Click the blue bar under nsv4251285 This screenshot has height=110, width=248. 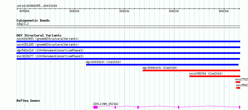point(128,47)
